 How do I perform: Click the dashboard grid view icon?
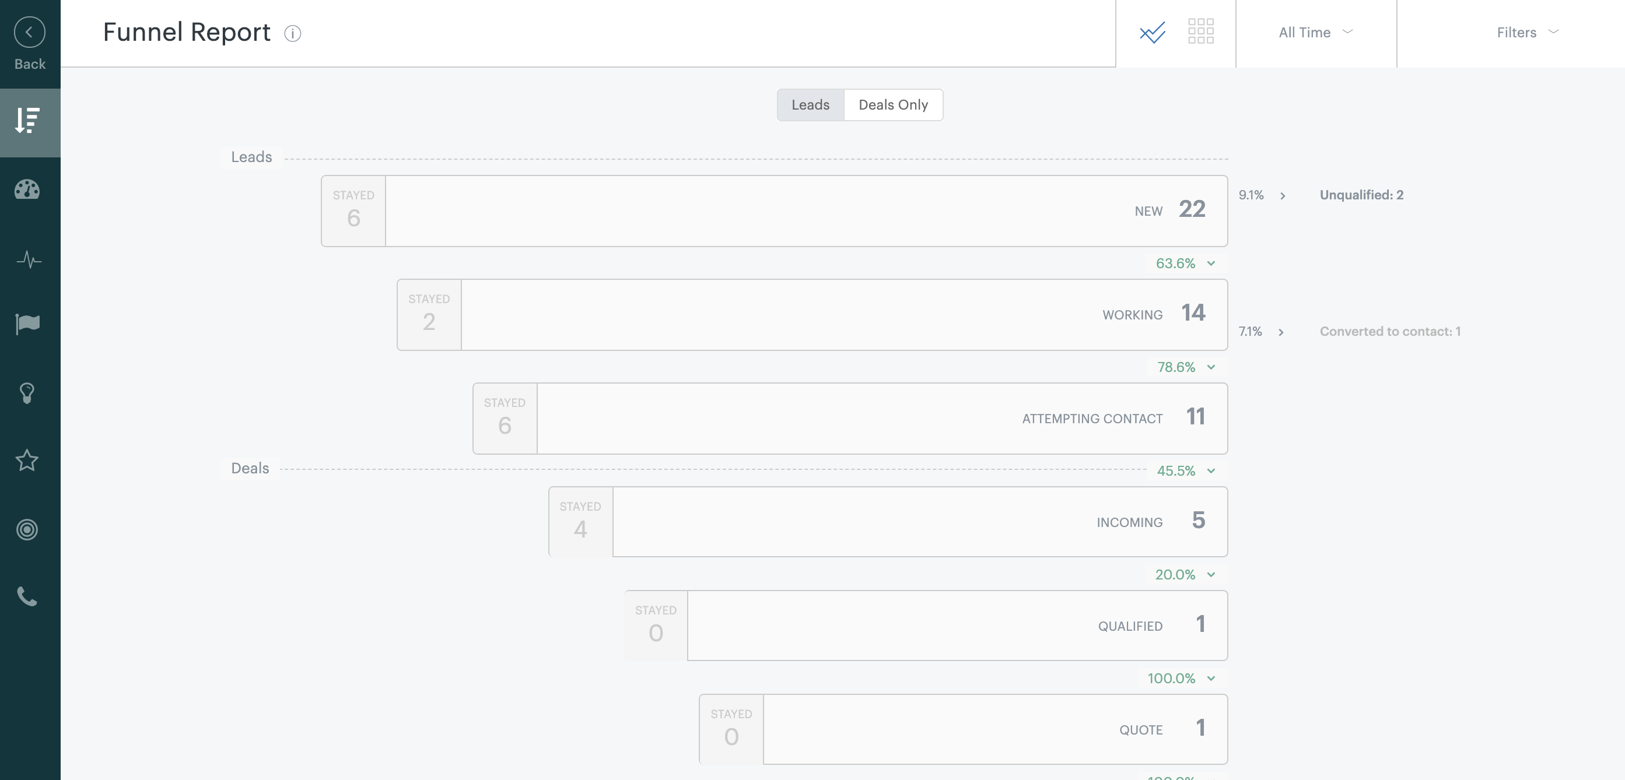[x=1201, y=31]
